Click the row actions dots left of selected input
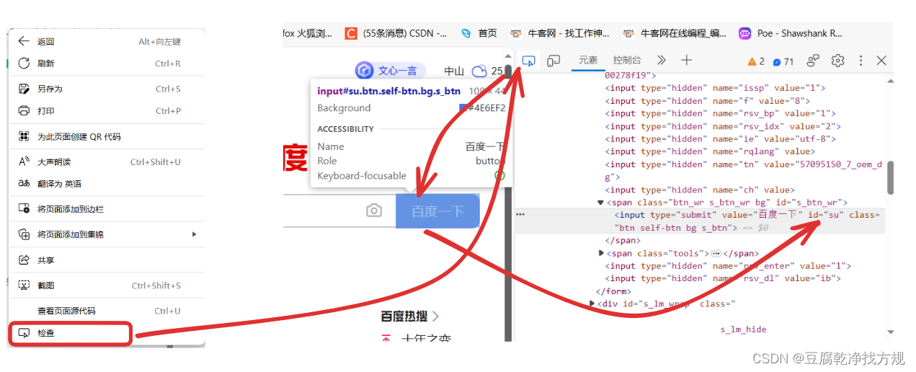916x372 pixels. tap(520, 215)
